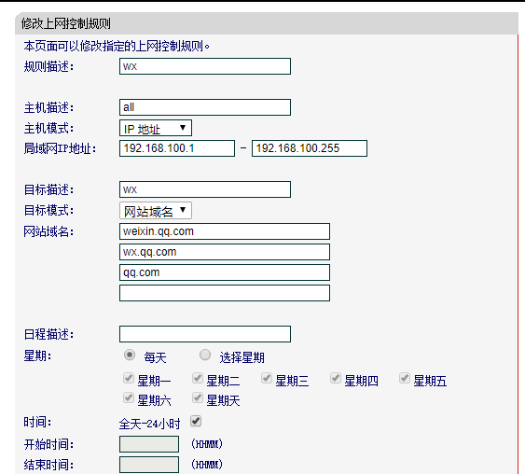
Task: Click the wx.qq.com domain field
Action: [225, 252]
